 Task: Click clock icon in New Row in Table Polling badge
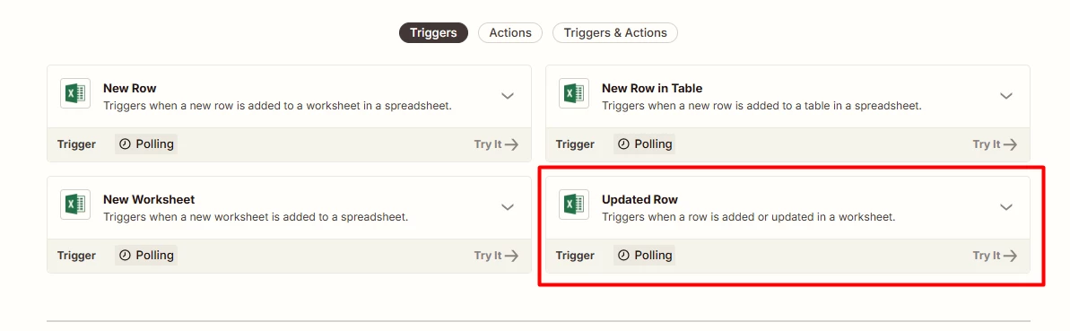coord(623,144)
